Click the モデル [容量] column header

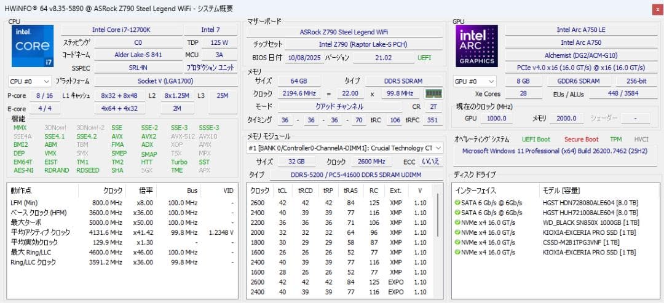(x=599, y=191)
